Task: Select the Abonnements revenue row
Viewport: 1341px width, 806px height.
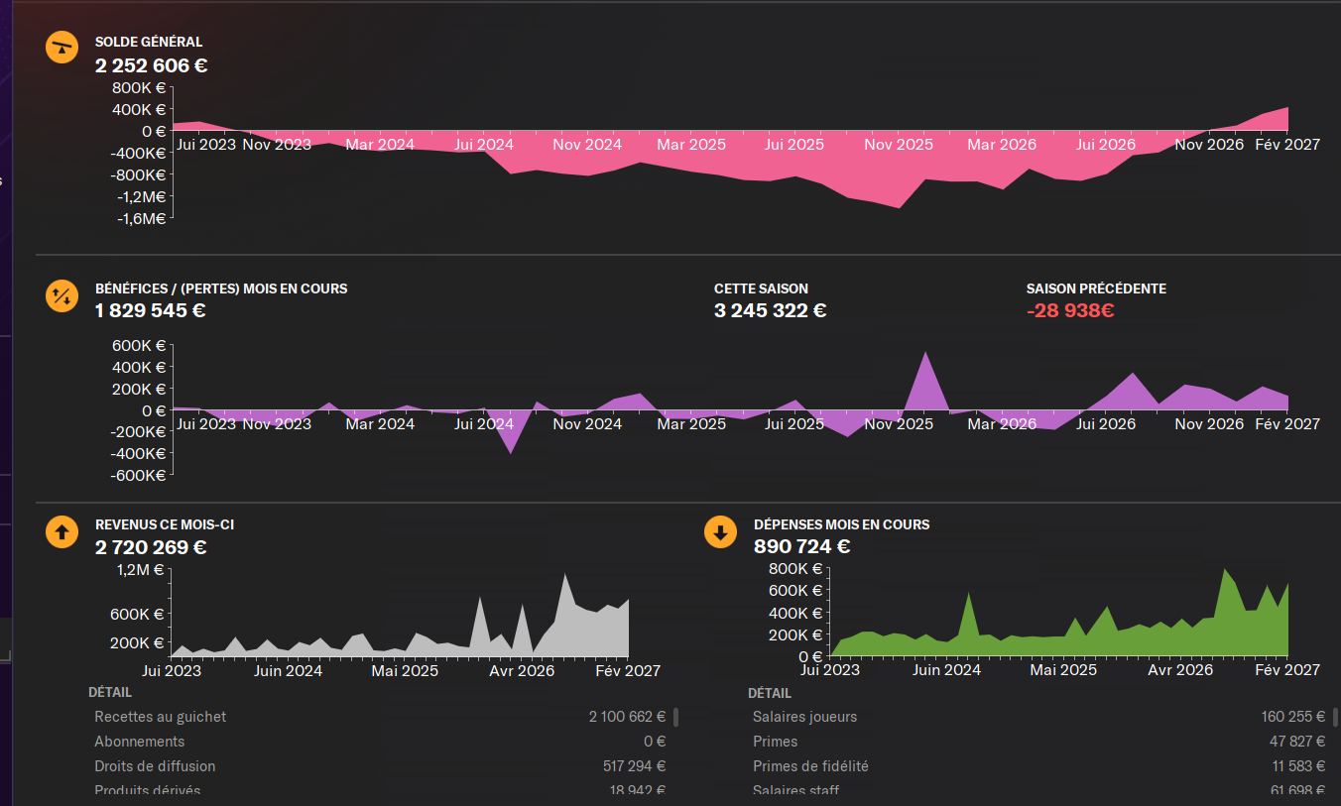Action: [380, 742]
